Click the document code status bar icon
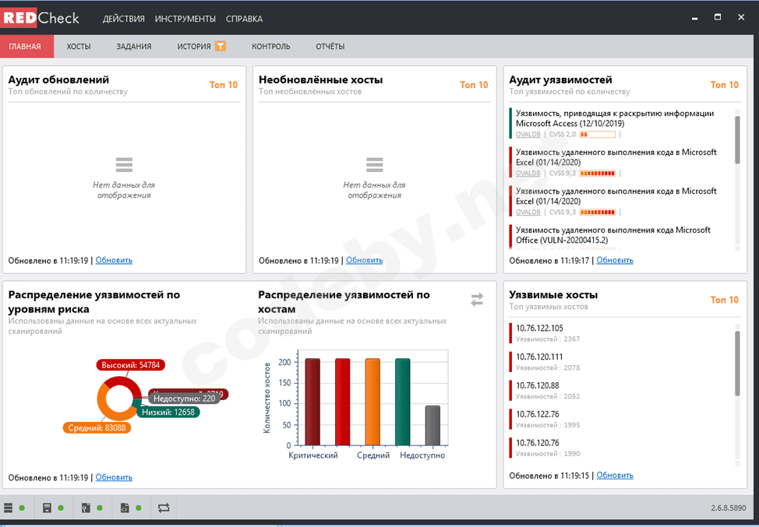The width and height of the screenshot is (759, 527). [x=125, y=508]
